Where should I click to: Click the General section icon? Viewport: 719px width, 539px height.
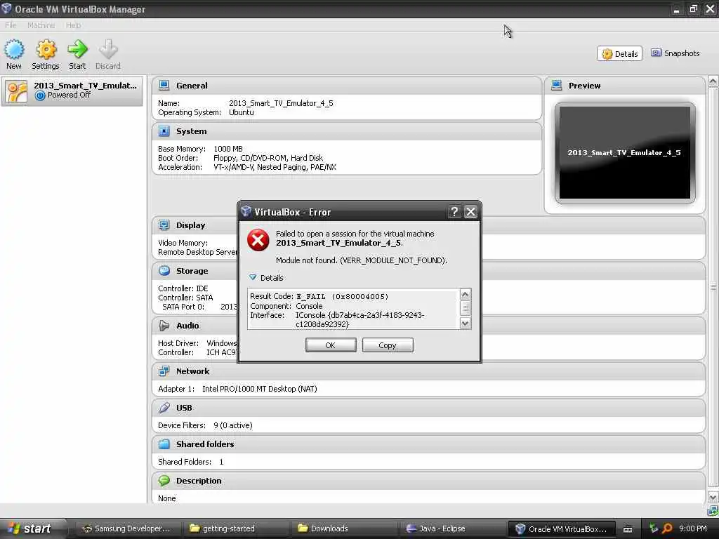point(164,85)
